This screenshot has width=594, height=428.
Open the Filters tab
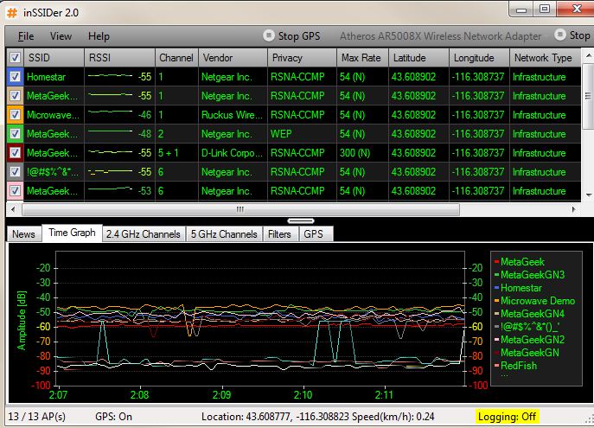click(x=279, y=233)
